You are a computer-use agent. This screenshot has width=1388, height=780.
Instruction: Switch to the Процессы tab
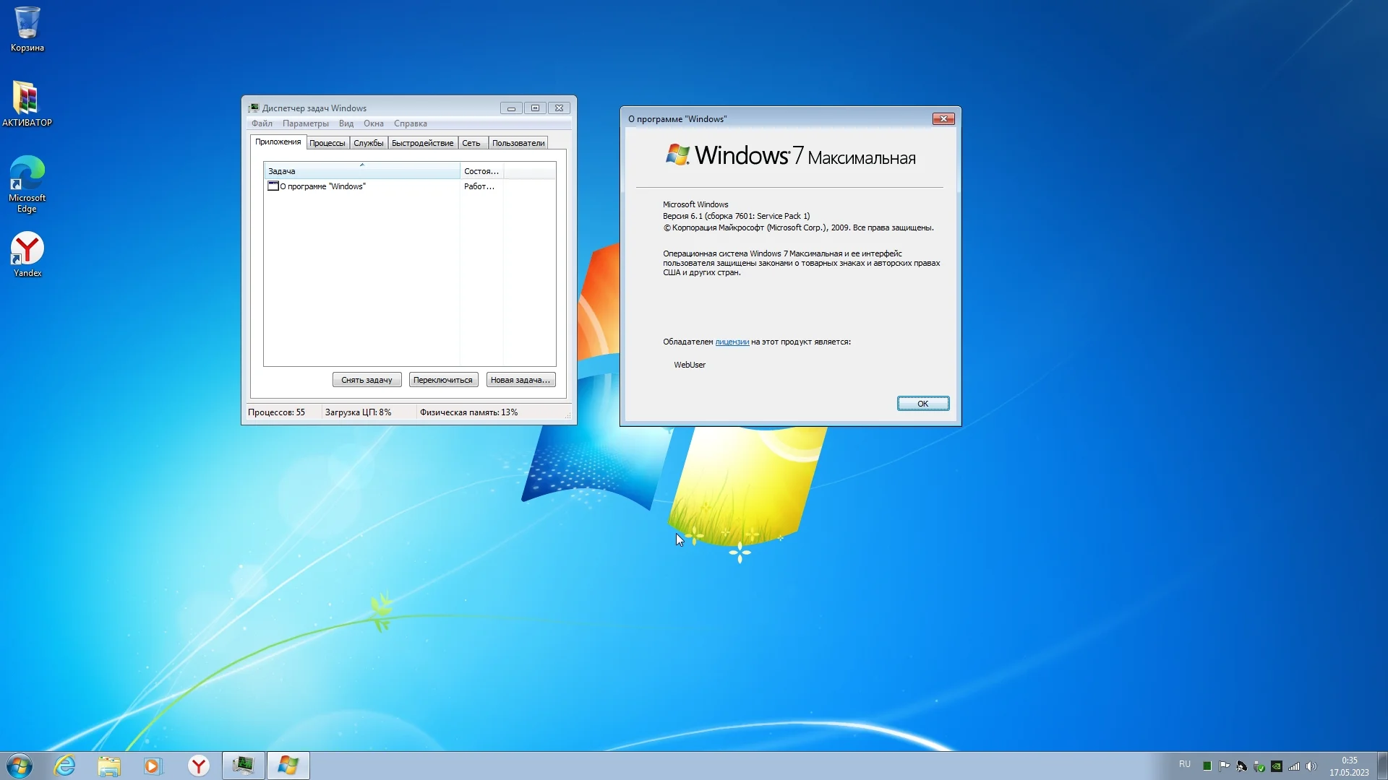point(327,143)
